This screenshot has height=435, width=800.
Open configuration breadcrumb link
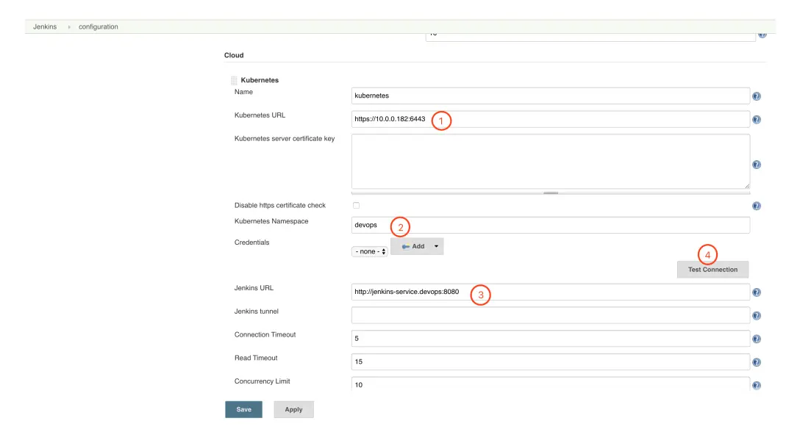(x=98, y=26)
